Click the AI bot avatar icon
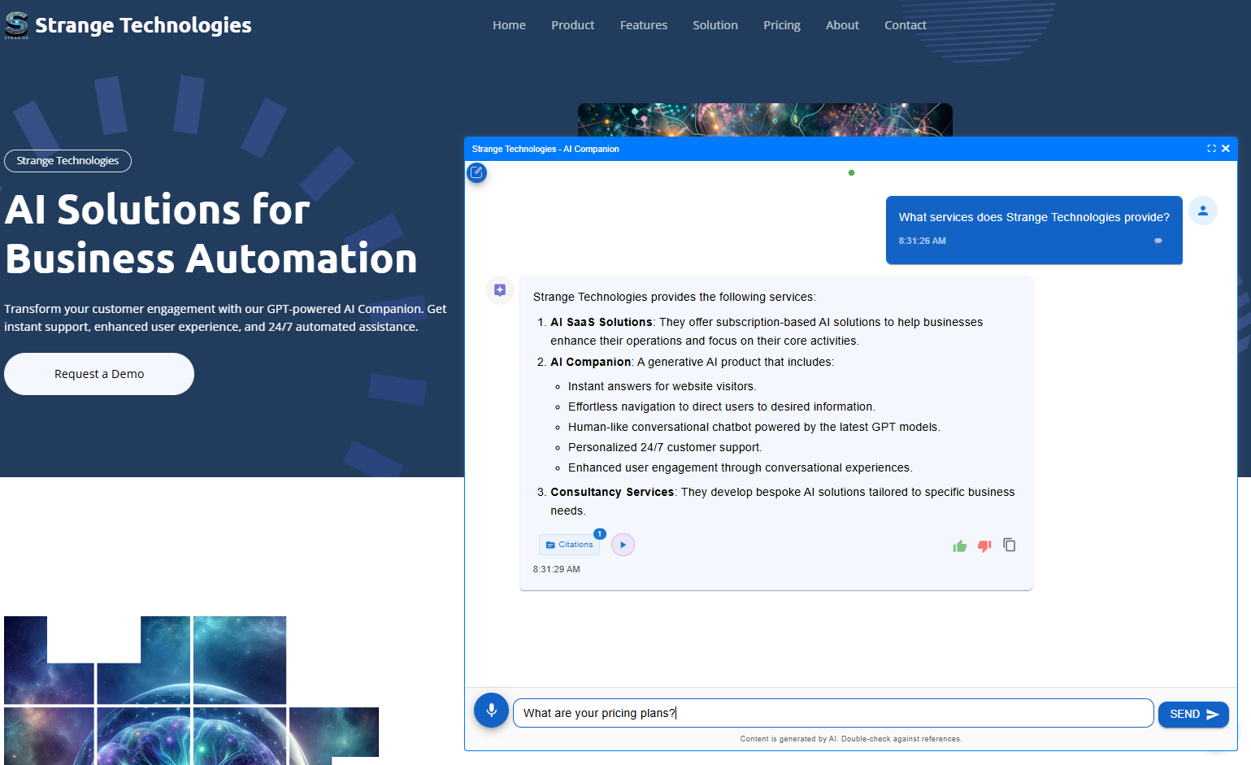 (x=500, y=290)
